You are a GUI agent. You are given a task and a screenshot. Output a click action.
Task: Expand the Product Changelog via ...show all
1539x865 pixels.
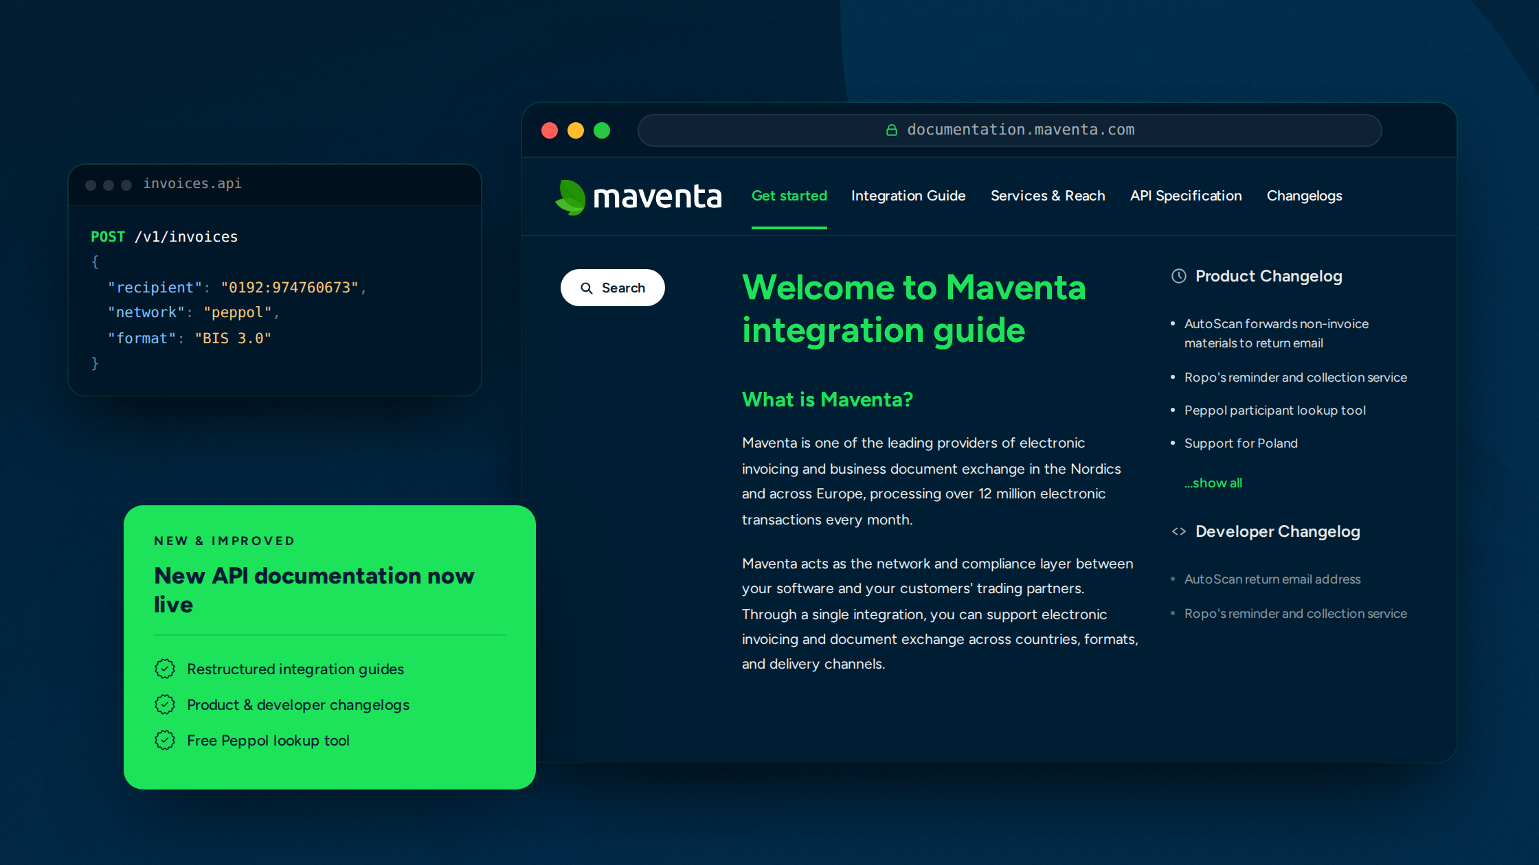point(1213,483)
